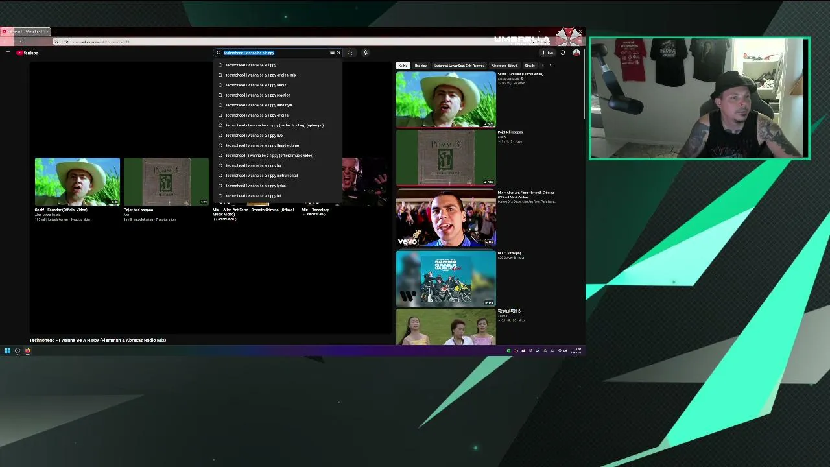Viewport: 830px width, 467px height.
Task: Open the second taskbar app icon
Action: pyautogui.click(x=18, y=351)
